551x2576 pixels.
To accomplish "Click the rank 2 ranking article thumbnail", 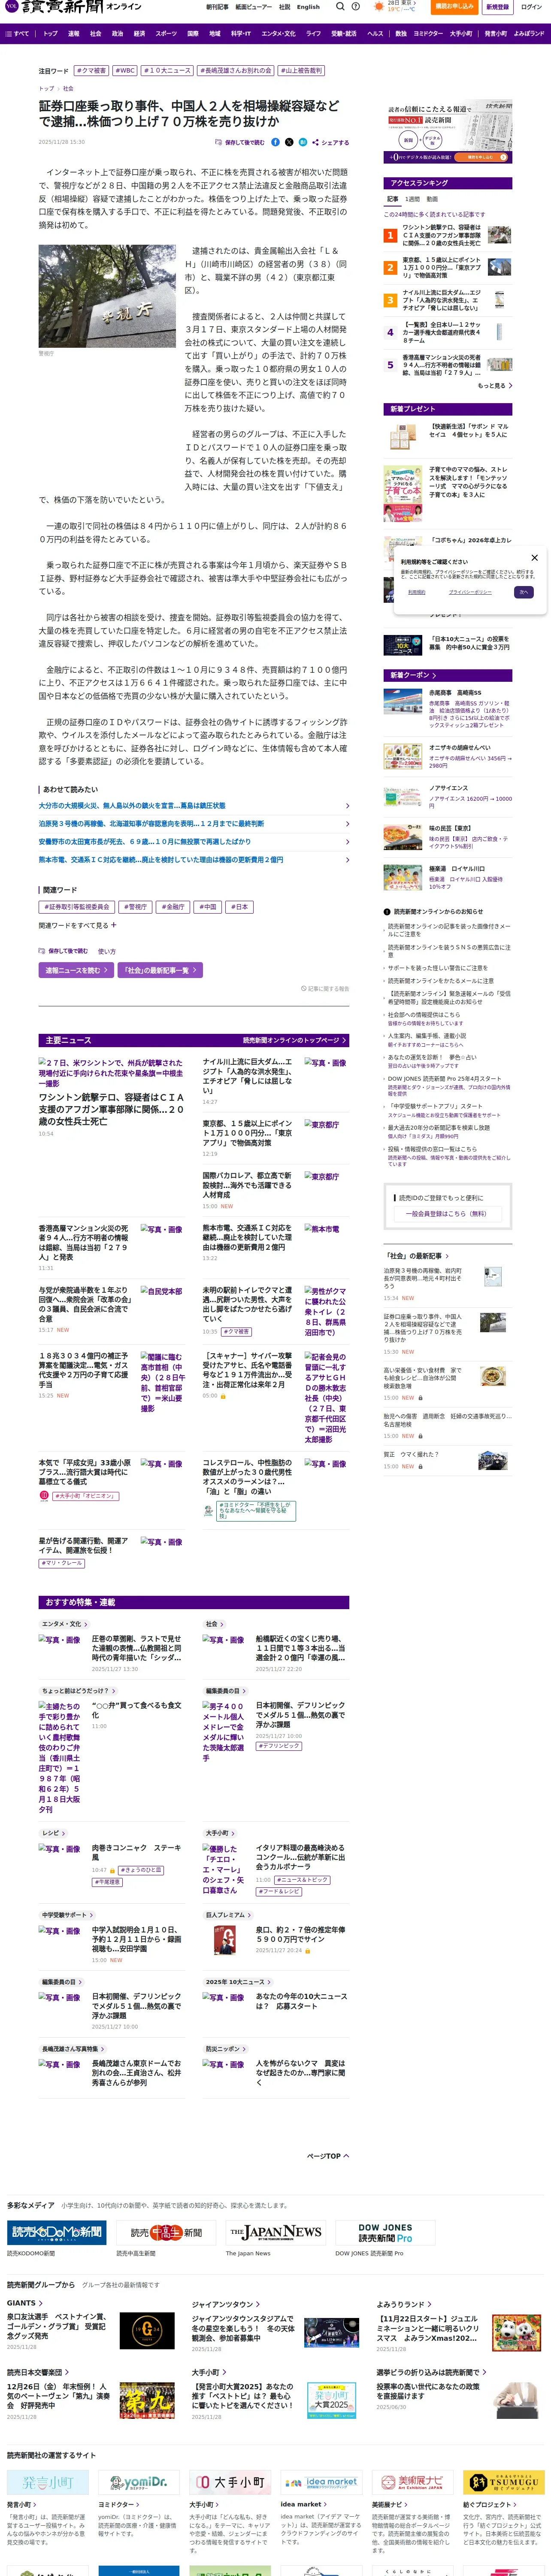I will point(499,268).
